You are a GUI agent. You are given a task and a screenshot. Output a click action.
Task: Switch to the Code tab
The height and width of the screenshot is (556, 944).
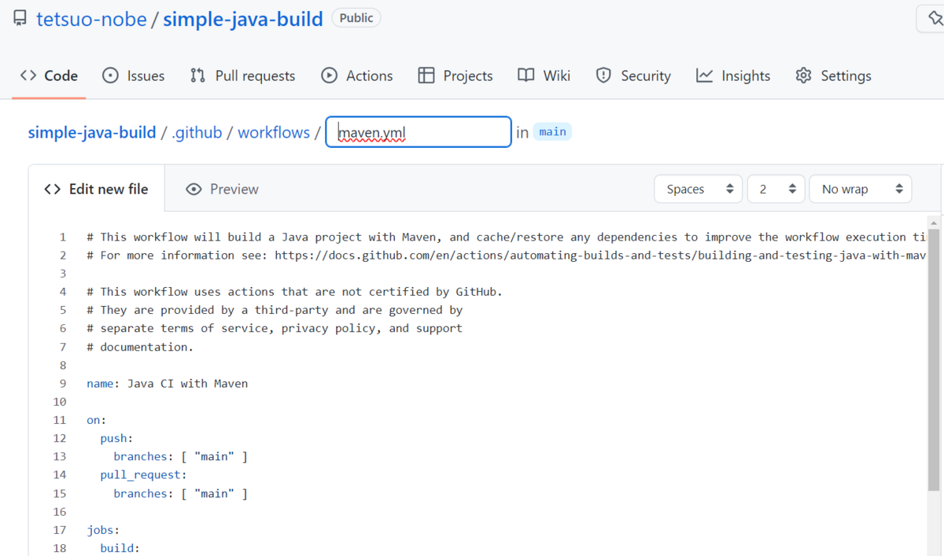pos(49,75)
